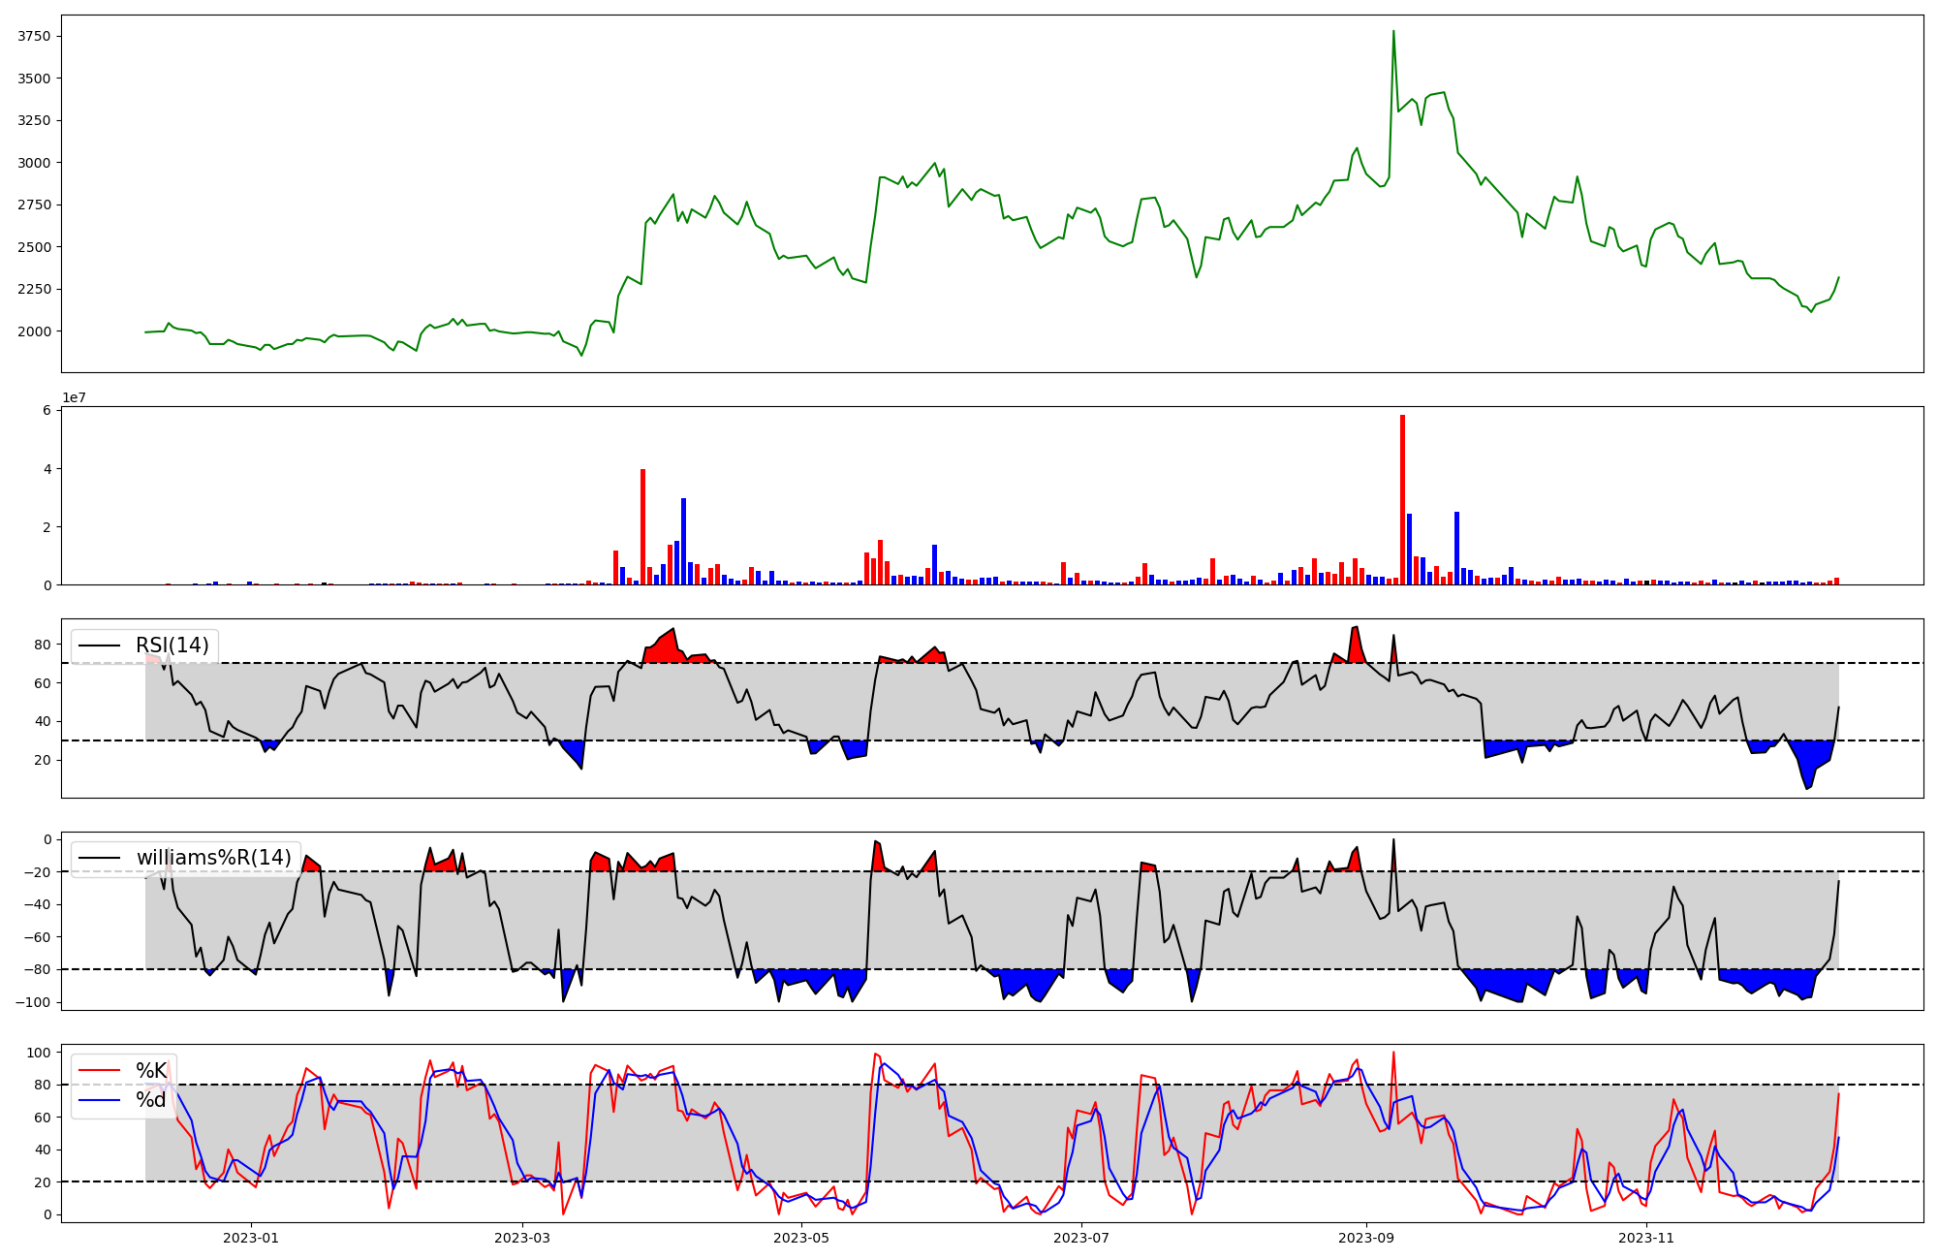Click the 2023-05 x-axis date label
Image resolution: width=1938 pixels, height=1260 pixels.
coord(801,1238)
